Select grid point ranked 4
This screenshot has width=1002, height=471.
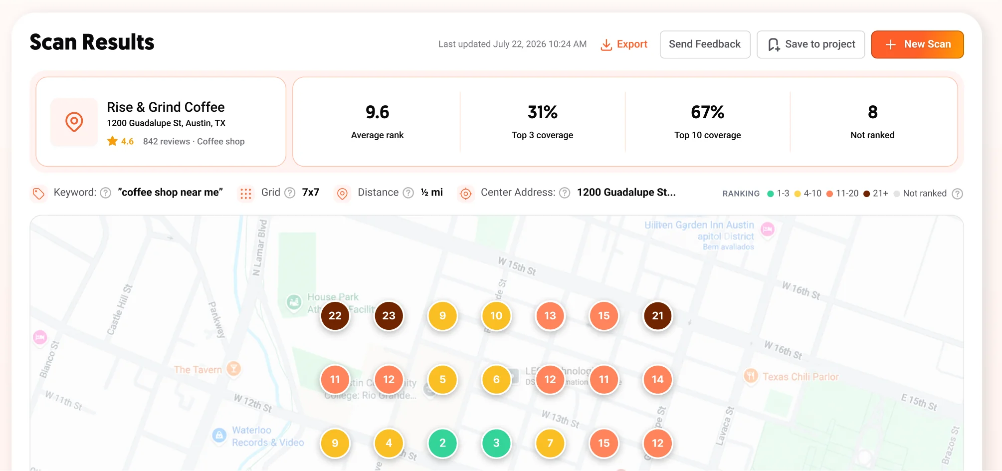point(389,443)
